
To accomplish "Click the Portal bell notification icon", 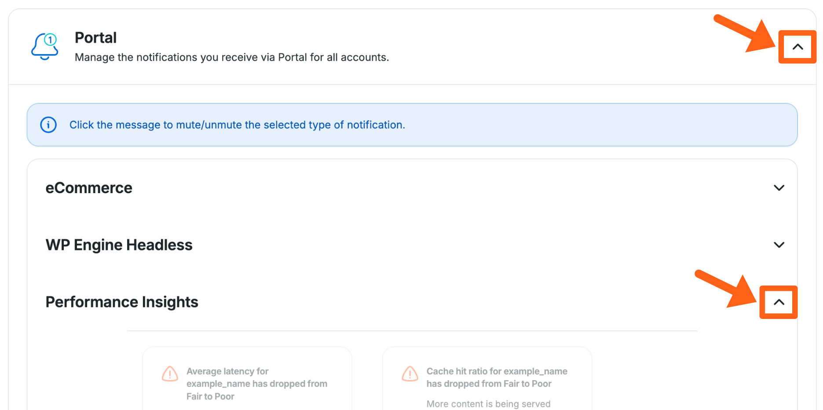I will pos(44,47).
